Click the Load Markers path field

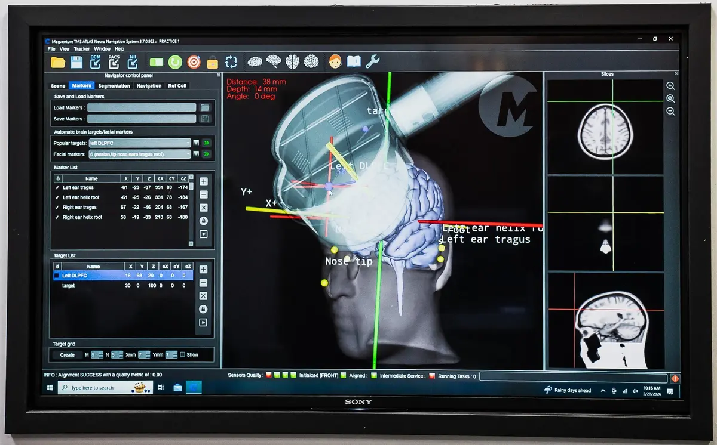(x=142, y=107)
